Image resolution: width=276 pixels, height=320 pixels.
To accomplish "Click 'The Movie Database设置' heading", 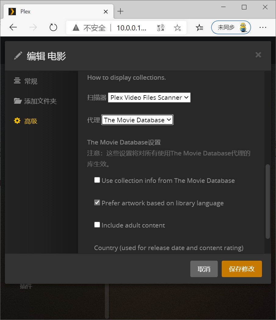I will click(x=124, y=142).
